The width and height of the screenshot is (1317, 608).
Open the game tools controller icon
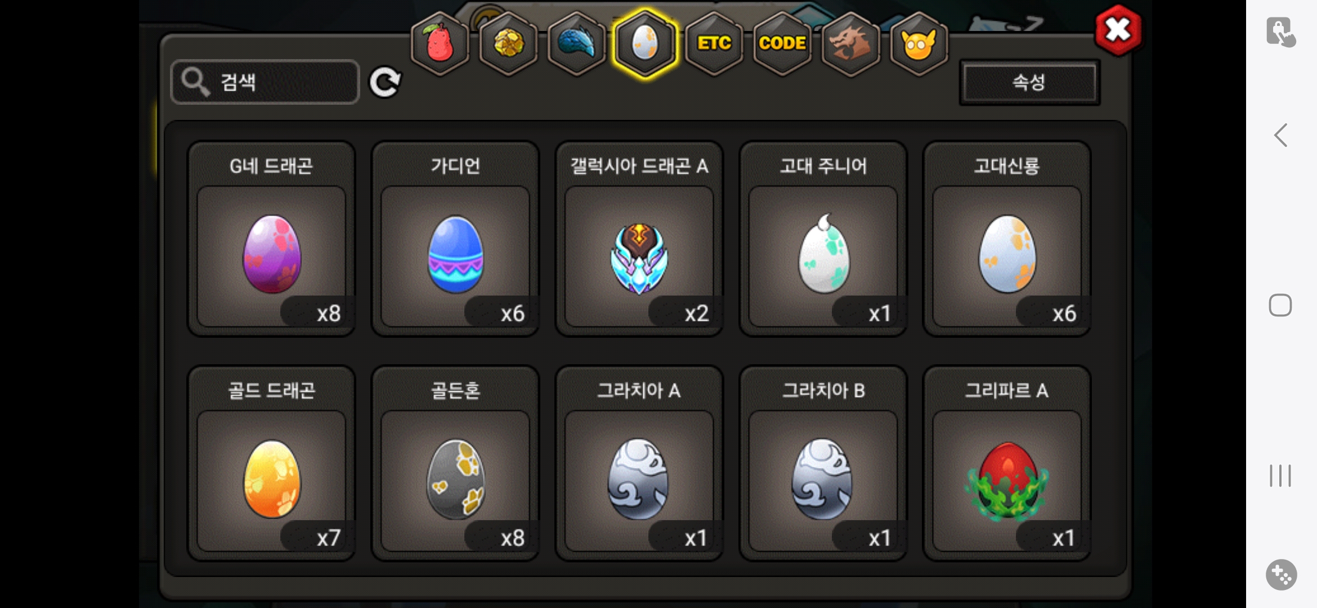point(1282,575)
